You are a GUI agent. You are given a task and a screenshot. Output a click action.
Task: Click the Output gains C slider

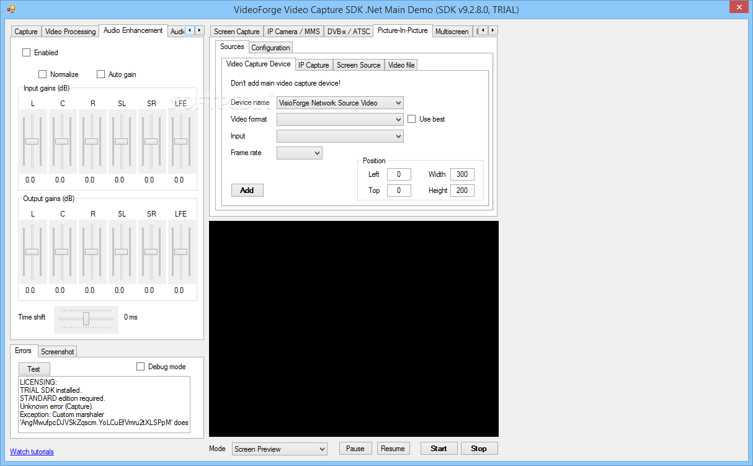coord(61,252)
